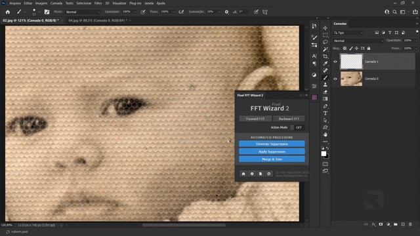Open the Imagem menu
Viewport: 420px width, 236px height.
tap(41, 3)
